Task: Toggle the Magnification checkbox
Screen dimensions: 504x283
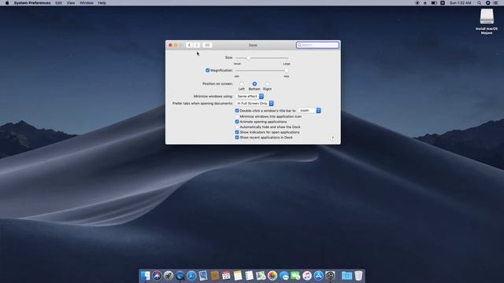Action: pos(207,70)
